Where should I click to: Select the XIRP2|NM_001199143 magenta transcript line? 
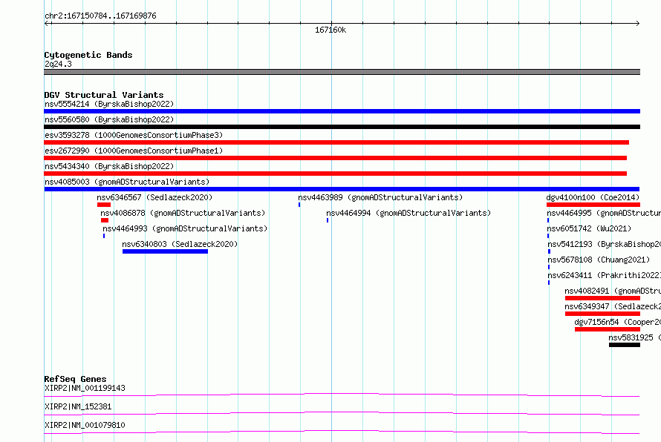tap(342, 395)
